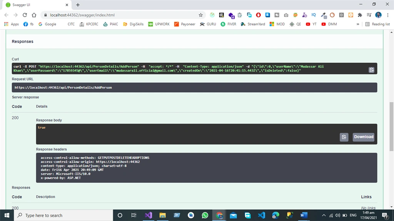394x221 pixels.
Task: Open the Chrome extensions puzzle icon
Action: coord(360,15)
